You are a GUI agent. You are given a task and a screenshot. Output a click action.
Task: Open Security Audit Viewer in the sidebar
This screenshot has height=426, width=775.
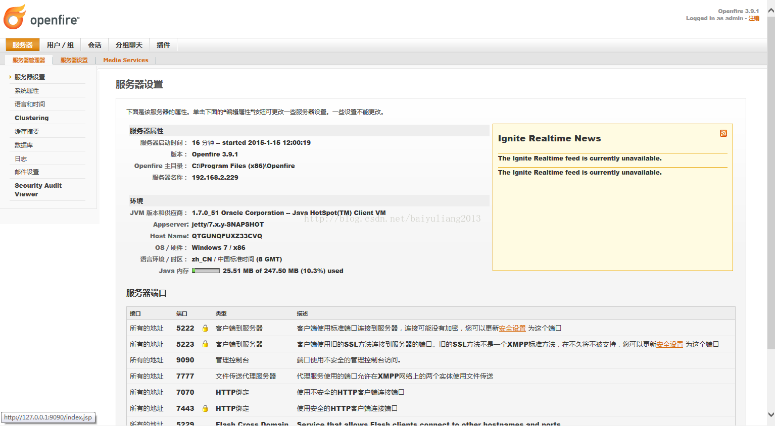pos(38,190)
